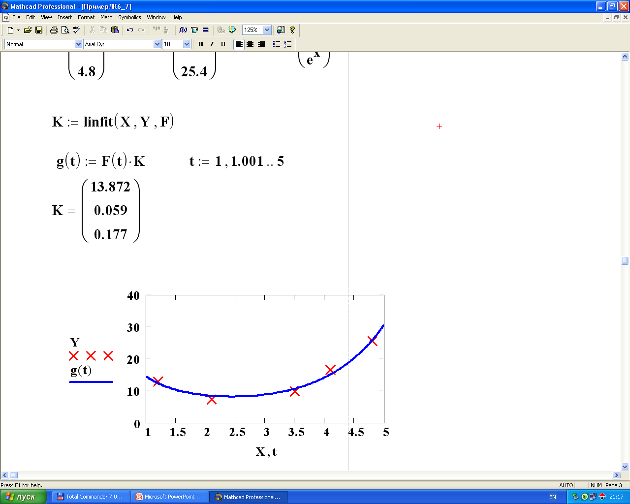Click vertical scrollbar up arrow
This screenshot has width=630, height=504.
pyautogui.click(x=625, y=57)
